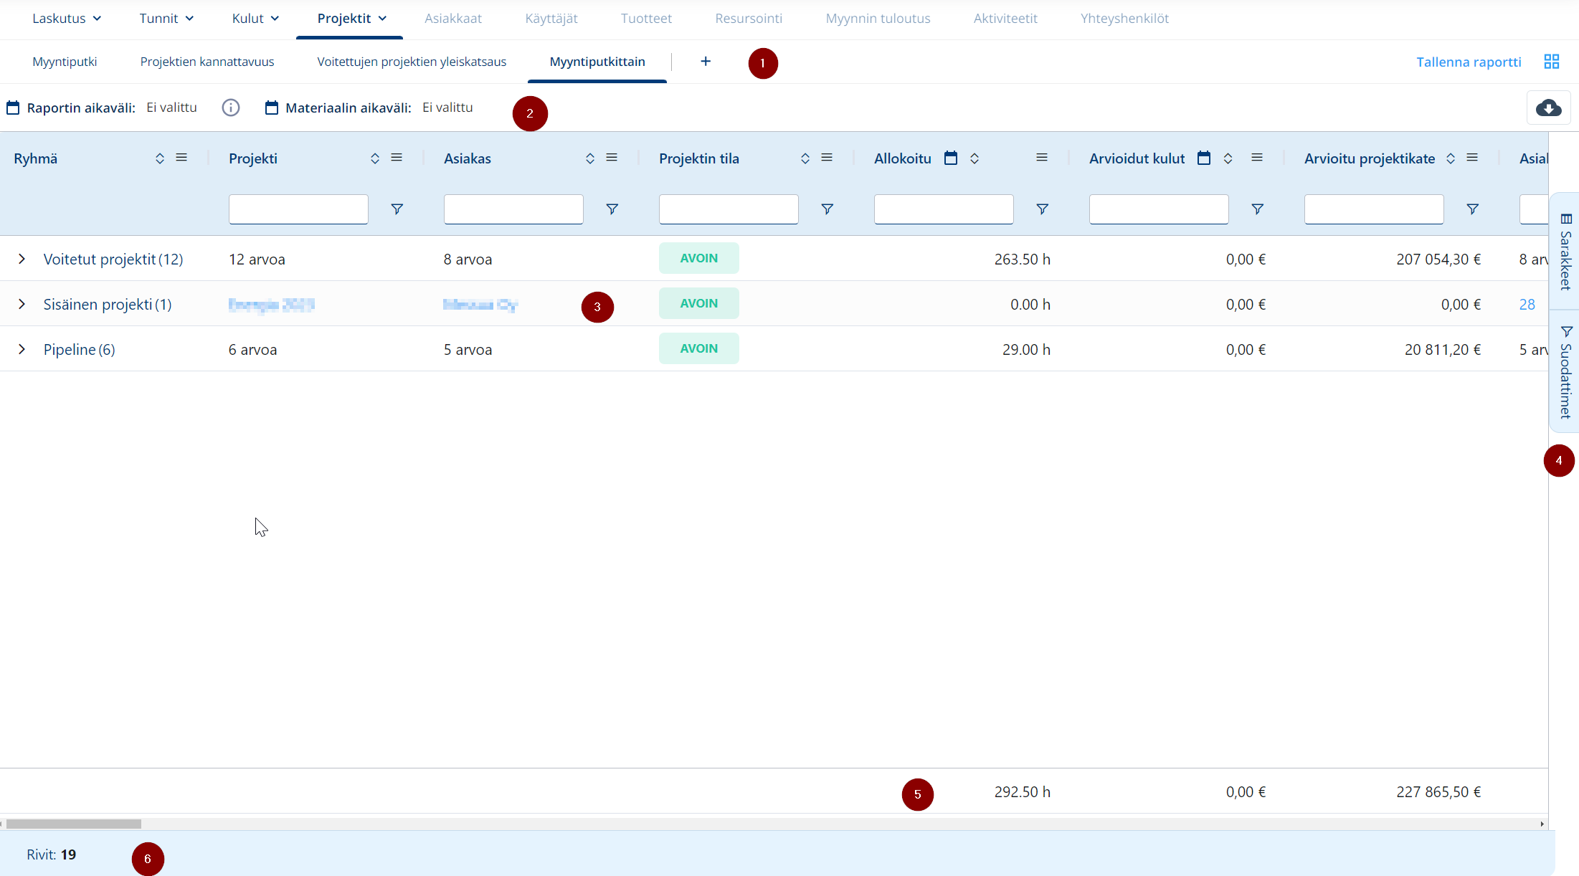Switch to Projektien kannattavuus tab
The height and width of the screenshot is (876, 1579).
[x=207, y=62]
